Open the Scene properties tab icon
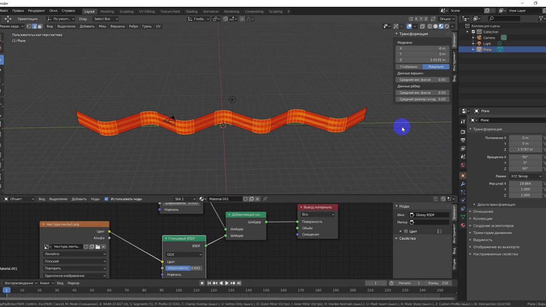The width and height of the screenshot is (546, 307). pos(463,157)
